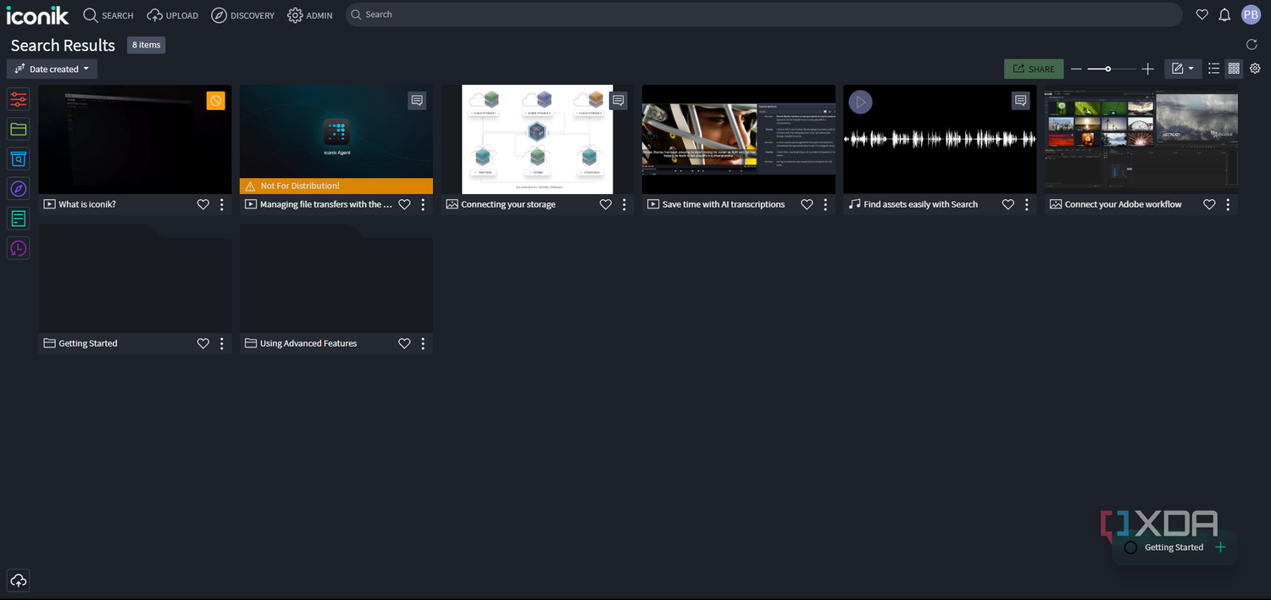
Task: Switch to list view
Action: click(x=1213, y=69)
